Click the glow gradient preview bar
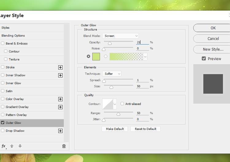 pyautogui.click(x=126, y=57)
